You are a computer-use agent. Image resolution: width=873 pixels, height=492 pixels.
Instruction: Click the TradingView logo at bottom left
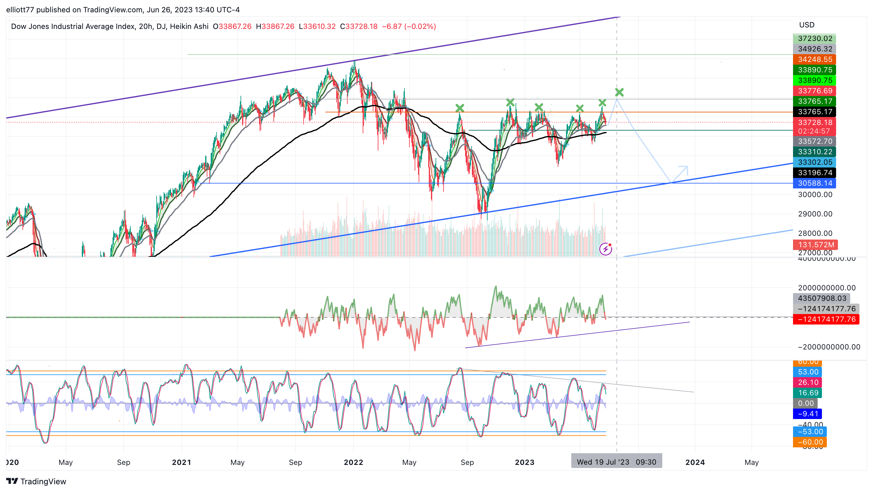click(36, 481)
